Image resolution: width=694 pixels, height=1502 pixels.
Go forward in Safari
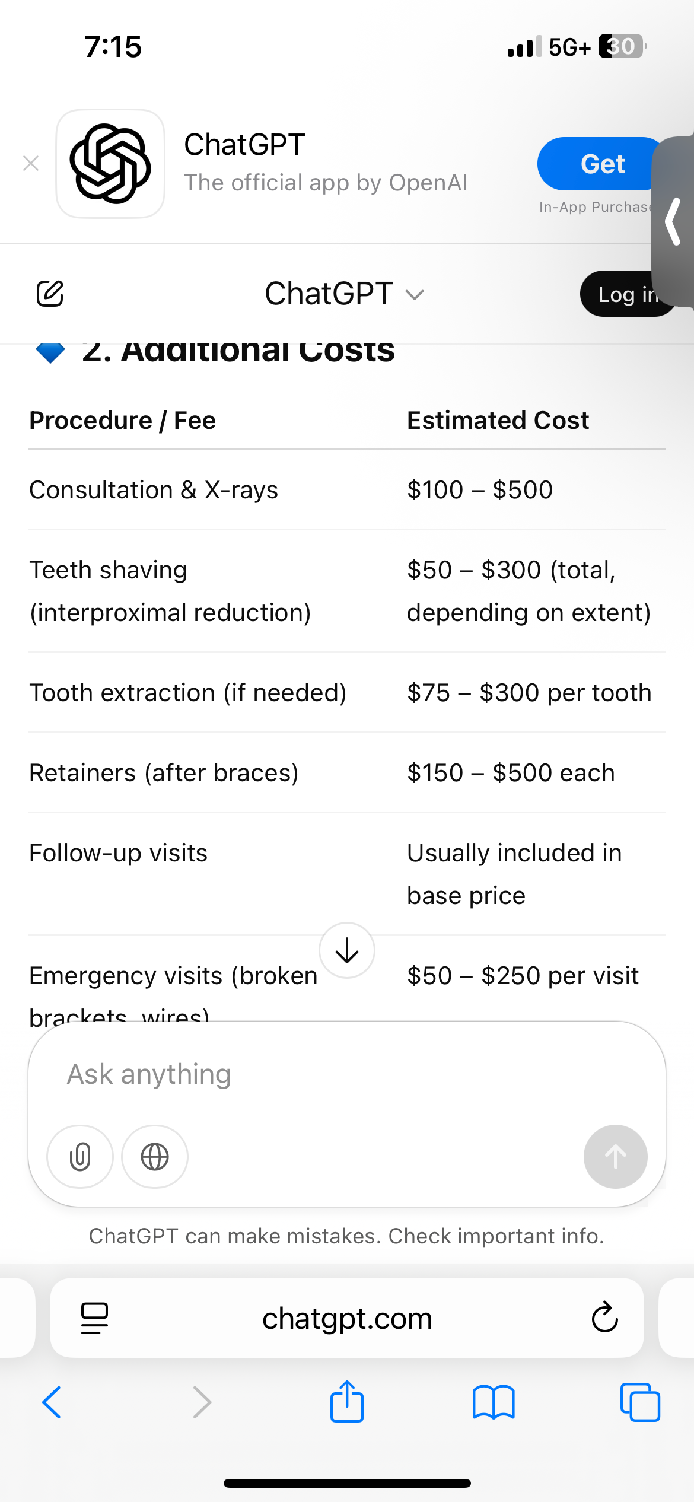[202, 1402]
